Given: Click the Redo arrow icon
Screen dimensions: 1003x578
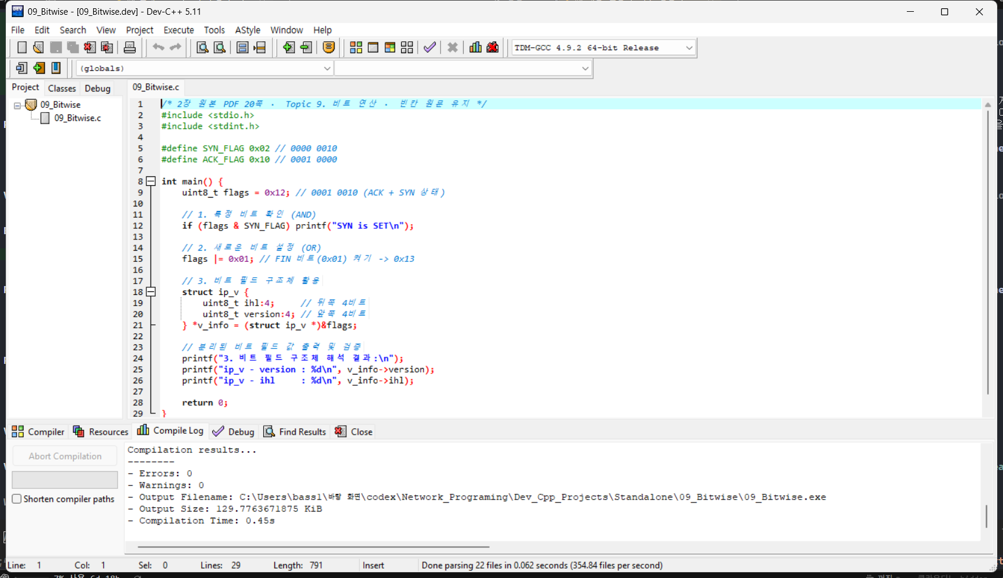Looking at the screenshot, I should [175, 48].
